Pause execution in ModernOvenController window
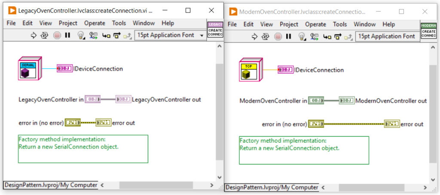The width and height of the screenshot is (440, 195). [x=288, y=37]
